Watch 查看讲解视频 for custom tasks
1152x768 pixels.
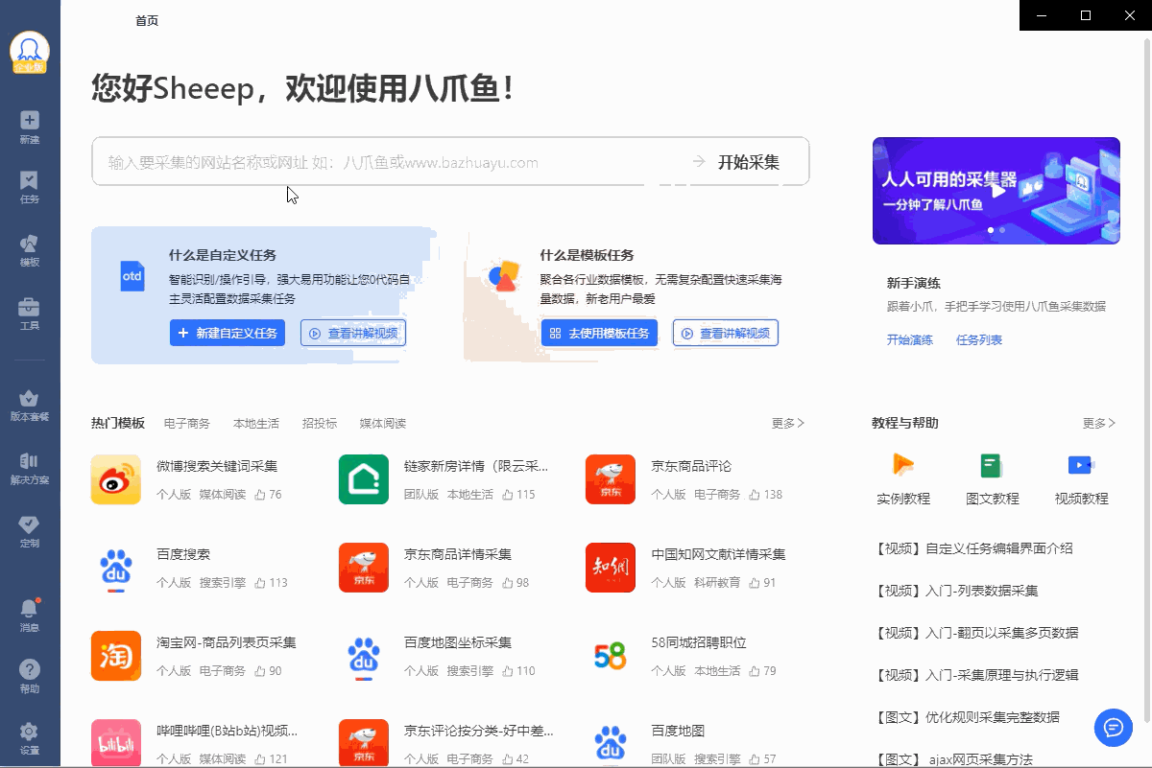[353, 333]
